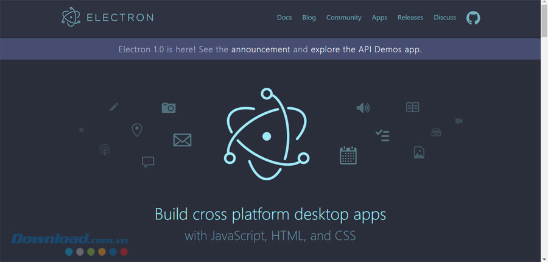Click the Electron atom logo in header
This screenshot has width=548, height=262.
point(71,17)
